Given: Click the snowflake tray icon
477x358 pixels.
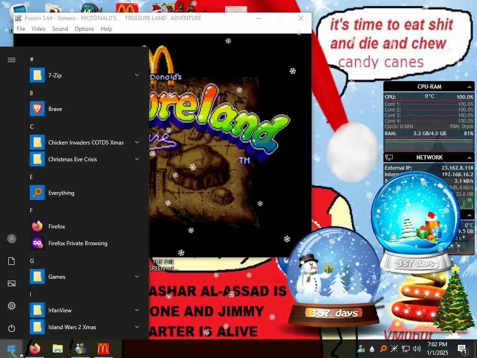Looking at the screenshot, I should click(394, 349).
